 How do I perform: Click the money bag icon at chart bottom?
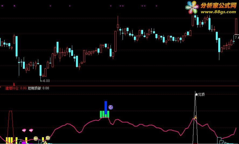[46, 143]
